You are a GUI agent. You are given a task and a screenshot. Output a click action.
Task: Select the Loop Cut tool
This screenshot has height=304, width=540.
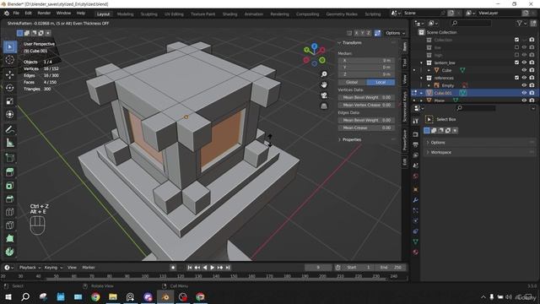point(10,212)
